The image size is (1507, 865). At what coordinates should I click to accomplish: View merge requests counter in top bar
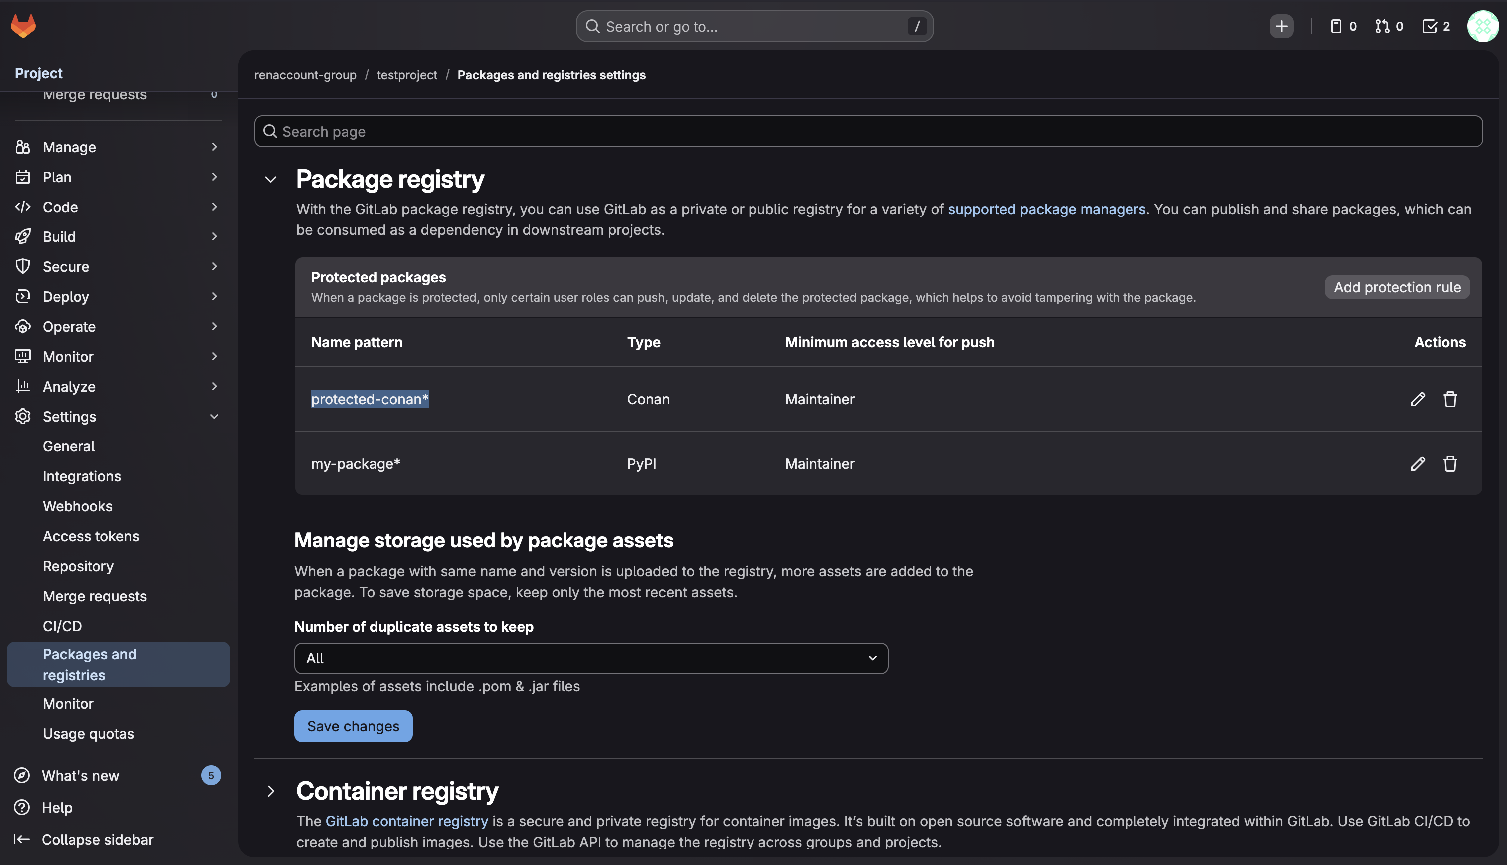[x=1389, y=27]
